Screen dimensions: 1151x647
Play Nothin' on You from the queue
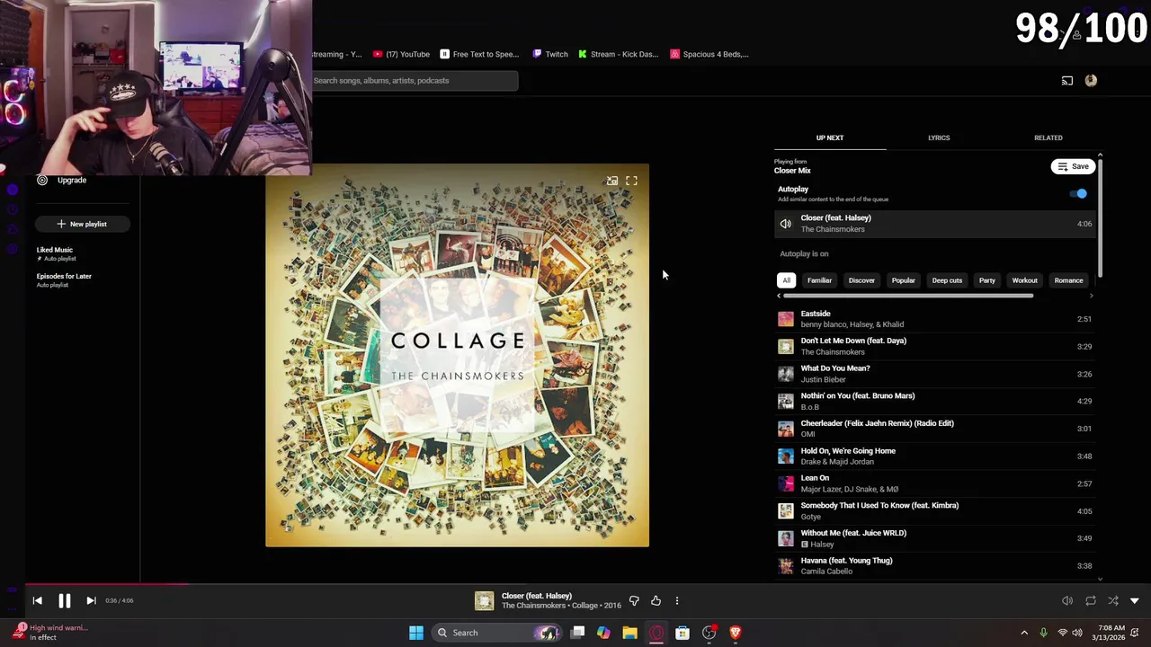point(934,401)
